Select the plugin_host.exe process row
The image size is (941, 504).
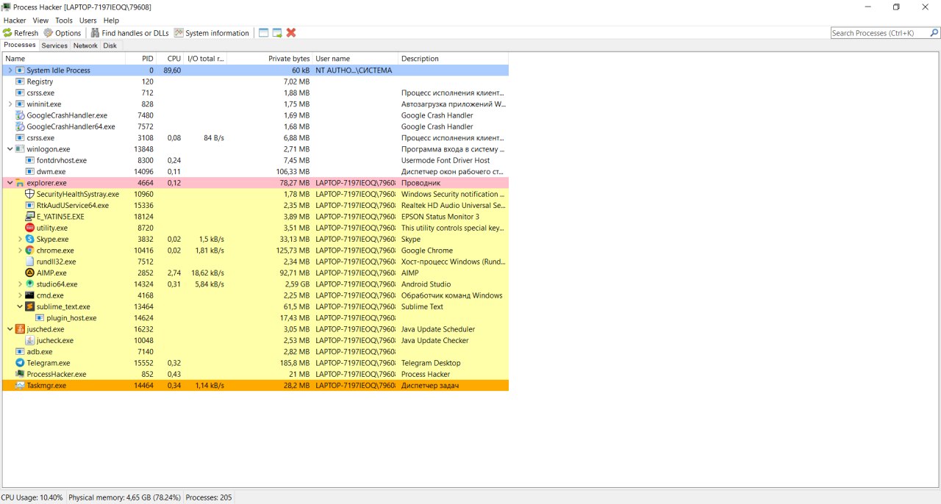255,318
